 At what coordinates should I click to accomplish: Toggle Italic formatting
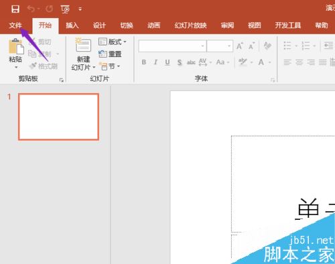tap(155, 62)
